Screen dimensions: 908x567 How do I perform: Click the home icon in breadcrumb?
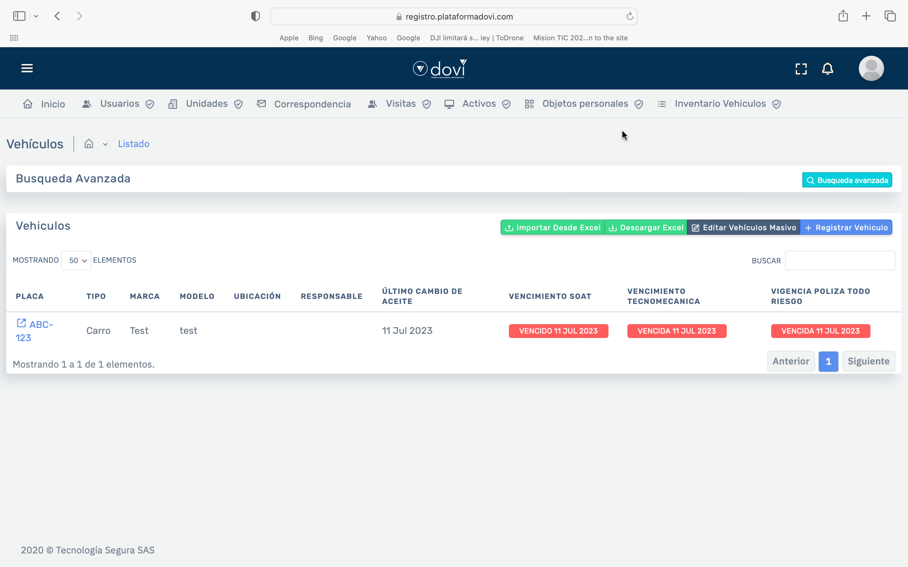pos(89,144)
